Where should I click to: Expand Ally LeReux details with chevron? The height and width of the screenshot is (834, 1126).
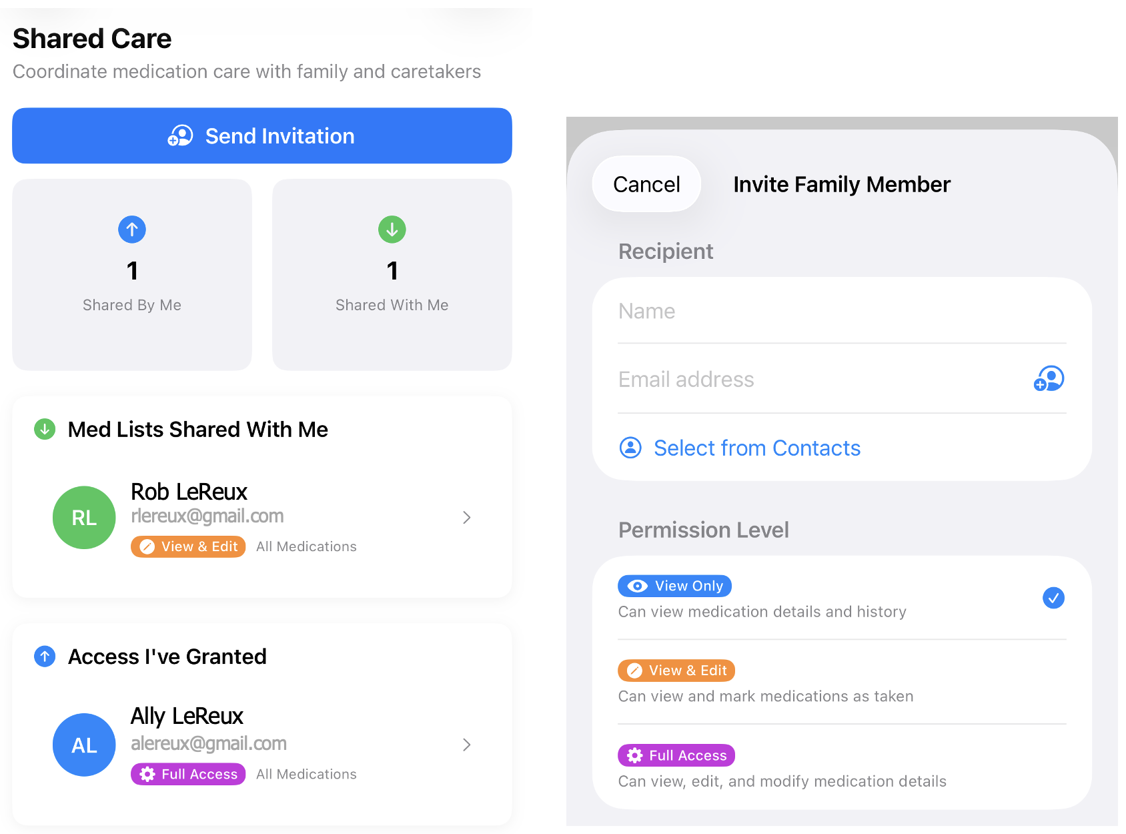(467, 745)
